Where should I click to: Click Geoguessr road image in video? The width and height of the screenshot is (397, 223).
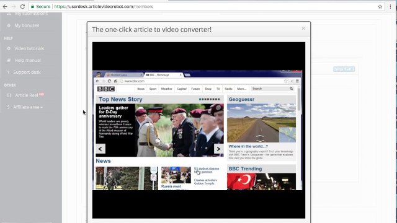point(261,123)
